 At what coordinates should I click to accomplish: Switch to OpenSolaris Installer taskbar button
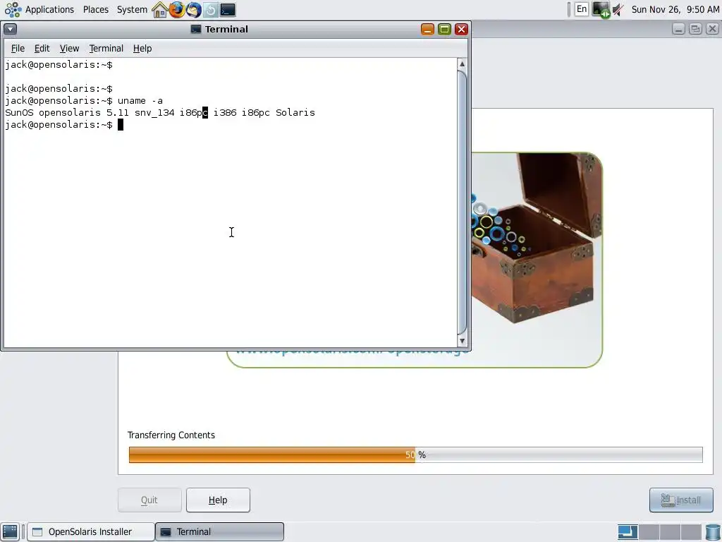click(91, 531)
